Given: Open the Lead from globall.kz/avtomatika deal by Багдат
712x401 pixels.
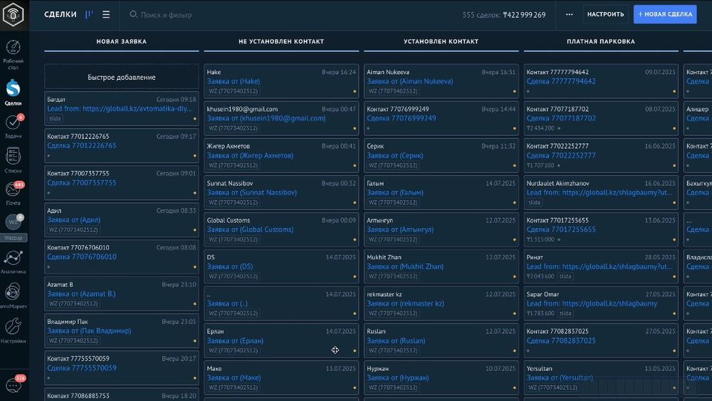Looking at the screenshot, I should (x=120, y=108).
